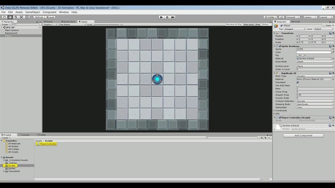Viewport: 335px width, 188px height.
Task: Switch to the Console tab
Action: (x=25, y=135)
